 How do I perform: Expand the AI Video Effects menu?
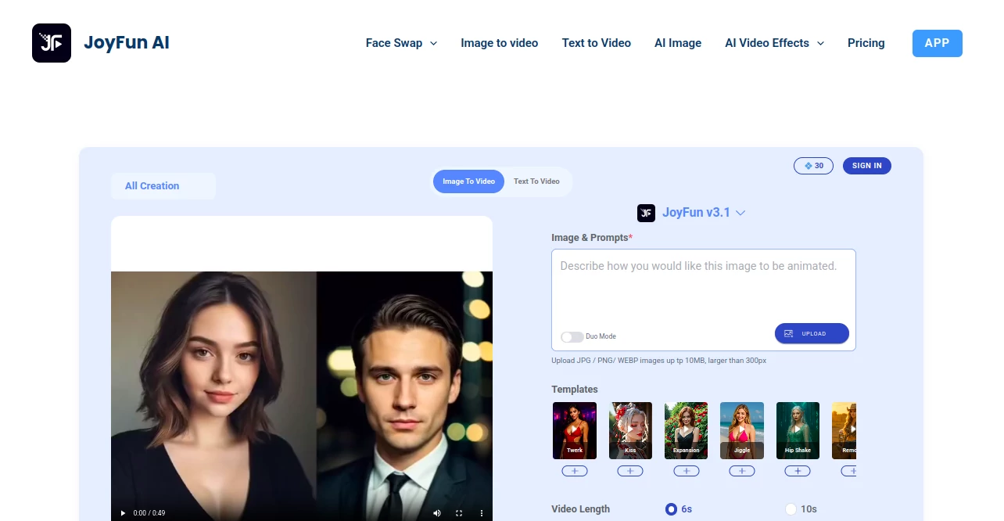pyautogui.click(x=773, y=43)
